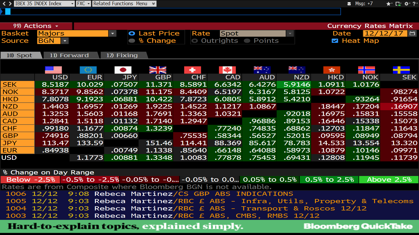Open the IBEX 35 INDEX security dropdown
The image size is (419, 235).
click(73, 4)
